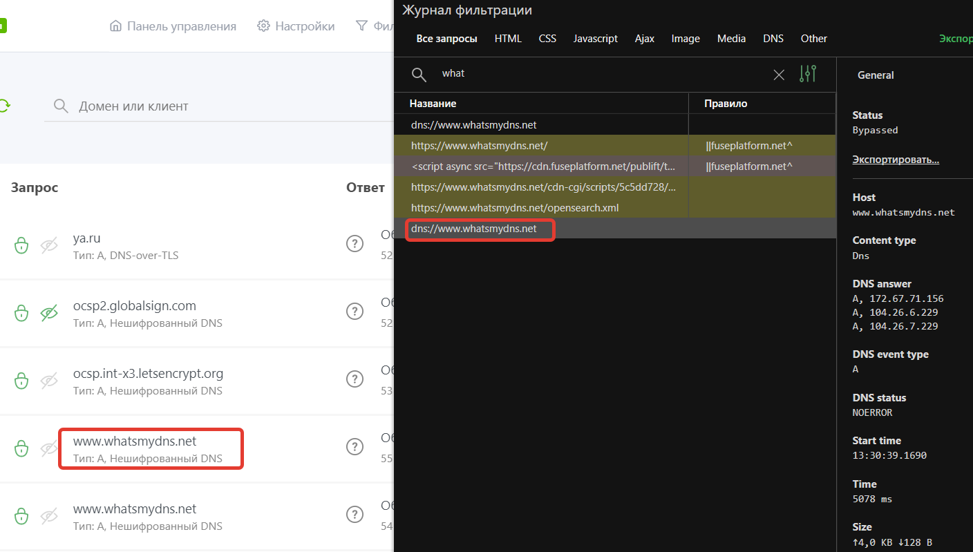Clear the 'what' search with the X button

click(779, 74)
